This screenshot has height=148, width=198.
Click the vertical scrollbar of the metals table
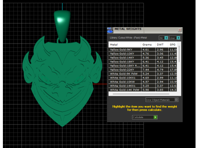point(179,54)
